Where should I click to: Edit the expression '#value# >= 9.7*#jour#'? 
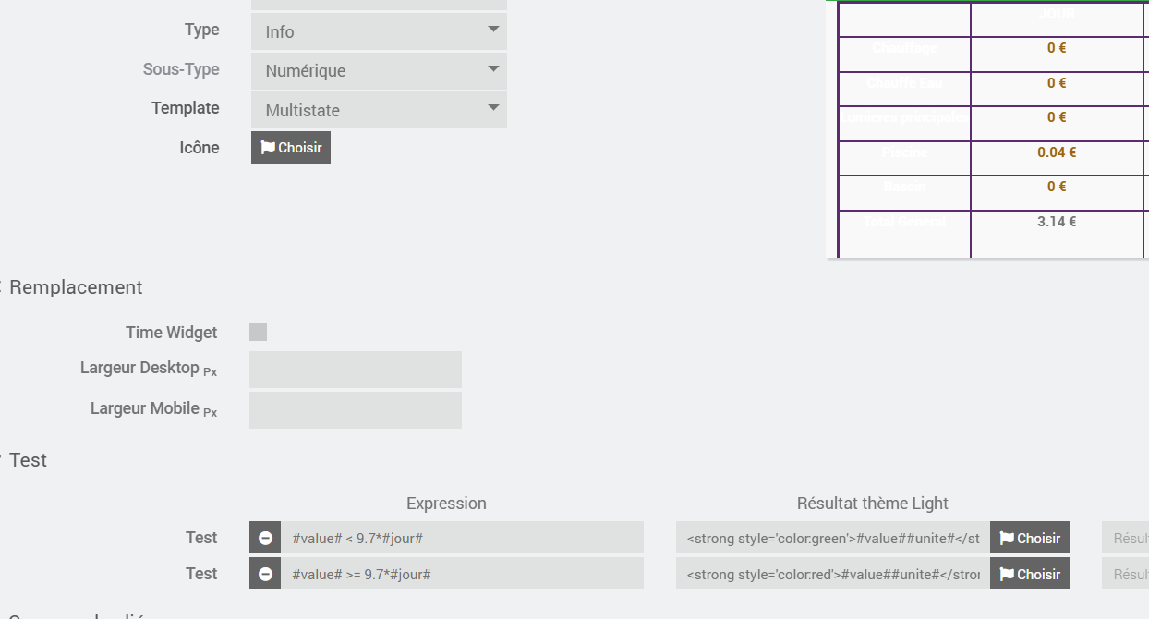pos(462,574)
